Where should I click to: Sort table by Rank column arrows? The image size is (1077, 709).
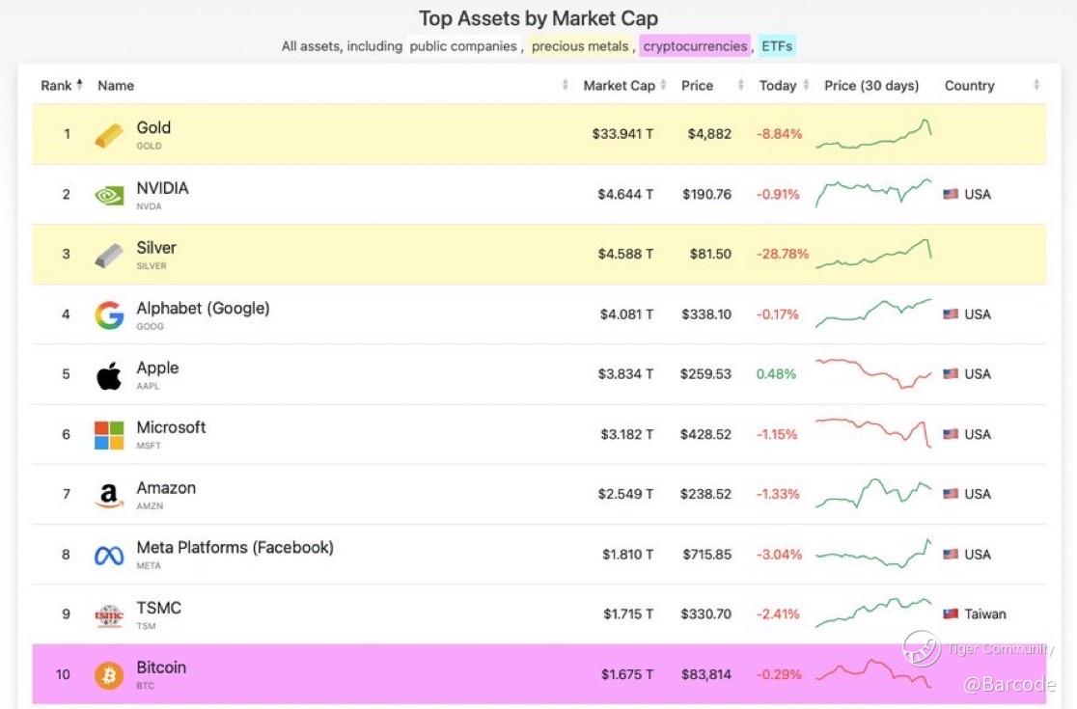point(79,85)
